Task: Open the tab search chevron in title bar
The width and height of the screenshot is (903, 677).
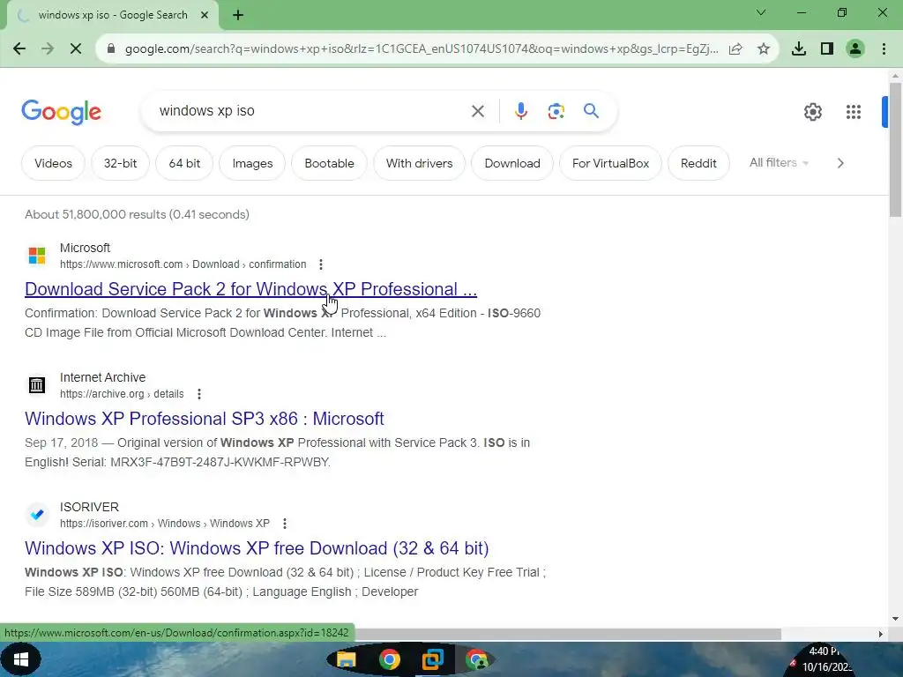Action: [761, 12]
